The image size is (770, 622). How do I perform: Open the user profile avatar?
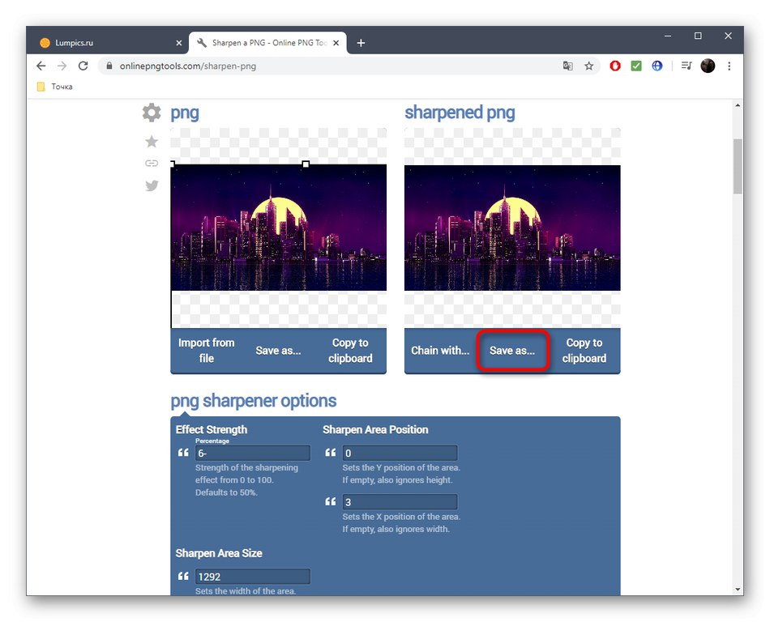pyautogui.click(x=708, y=66)
